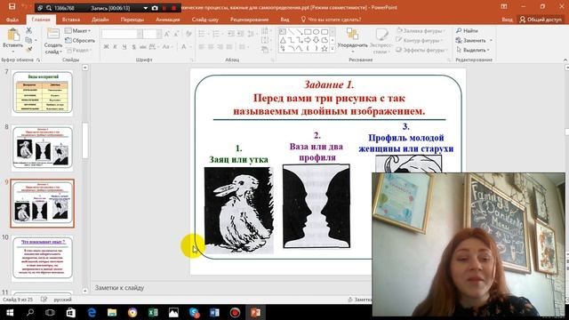Screen dimensions: 569x320
Task: Select the right arrow shape in gallery
Action: coord(308,40)
